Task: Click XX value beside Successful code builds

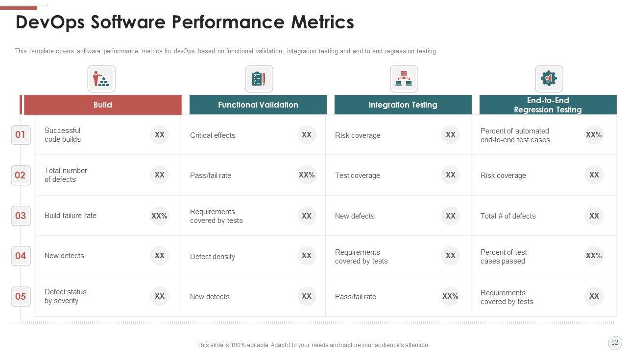Action: tap(160, 135)
